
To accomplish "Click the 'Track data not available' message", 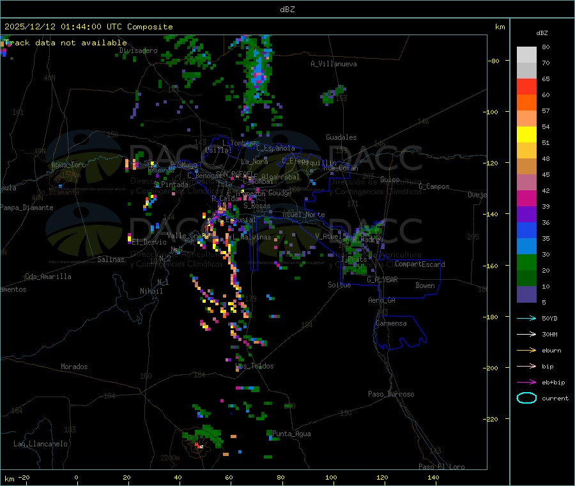I will tap(66, 43).
